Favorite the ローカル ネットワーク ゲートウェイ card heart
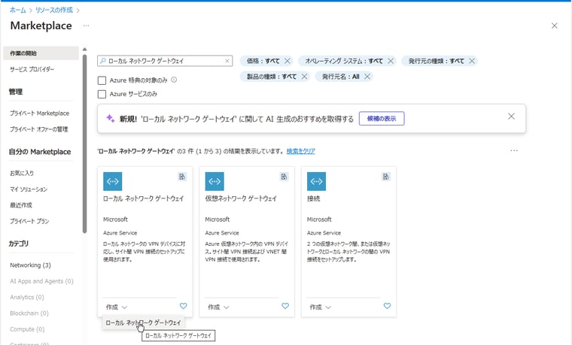 pos(183,306)
